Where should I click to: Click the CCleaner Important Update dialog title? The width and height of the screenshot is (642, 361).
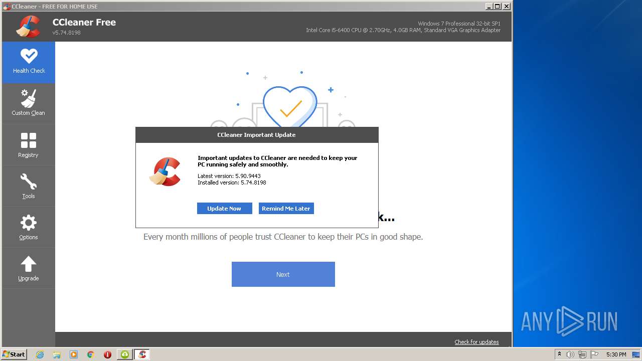click(x=256, y=135)
